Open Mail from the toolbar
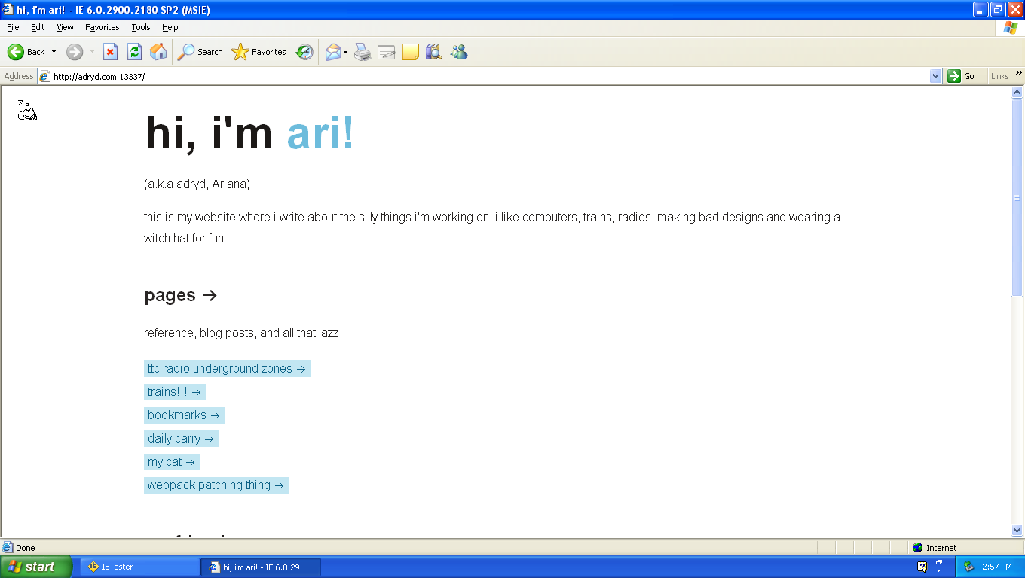Image resolution: width=1025 pixels, height=578 pixels. pos(332,51)
